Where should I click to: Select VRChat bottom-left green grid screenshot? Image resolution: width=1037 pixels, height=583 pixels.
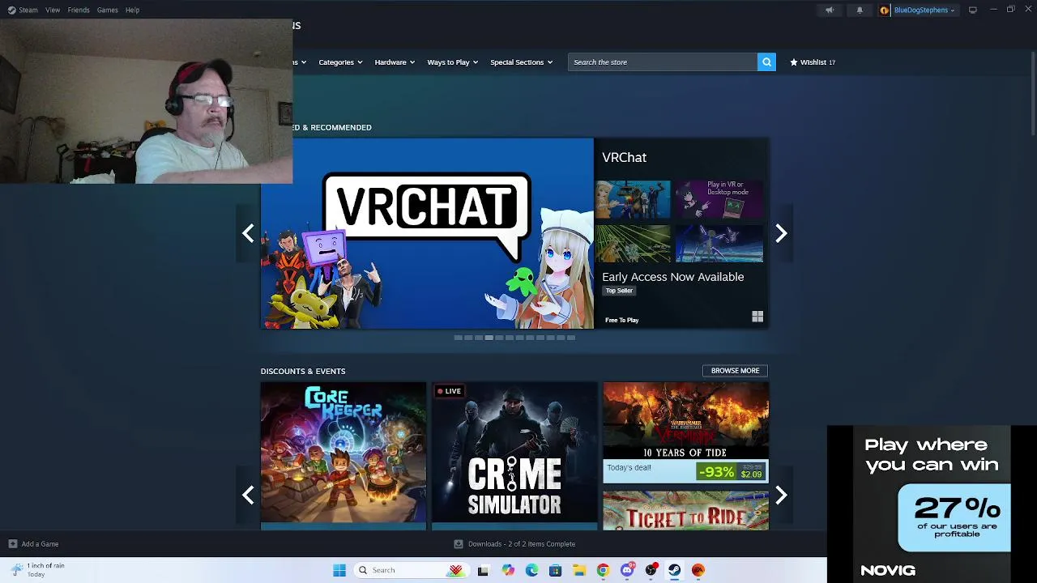(x=633, y=244)
